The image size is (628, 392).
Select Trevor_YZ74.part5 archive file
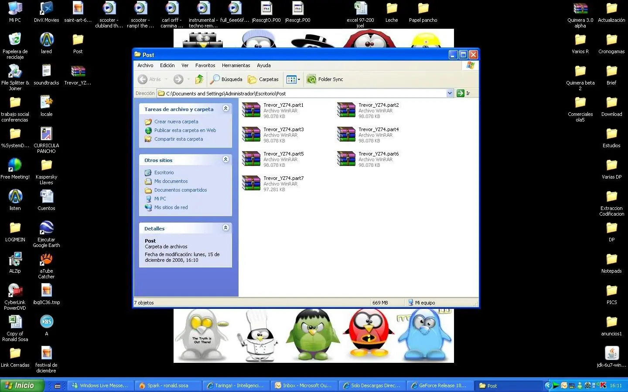[x=273, y=159]
